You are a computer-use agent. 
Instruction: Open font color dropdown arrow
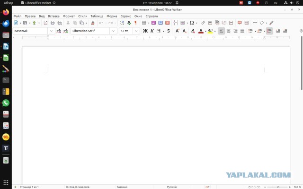(205, 31)
